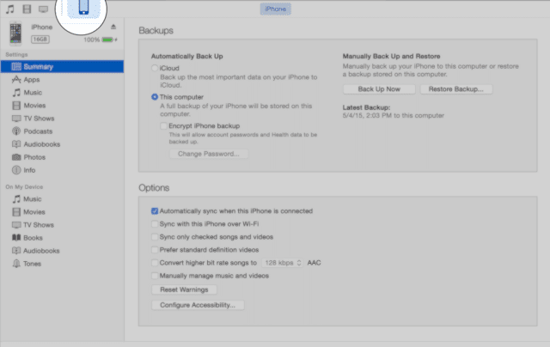
Task: Click the iPhone thumbnail image in sidebar
Action: 15,33
